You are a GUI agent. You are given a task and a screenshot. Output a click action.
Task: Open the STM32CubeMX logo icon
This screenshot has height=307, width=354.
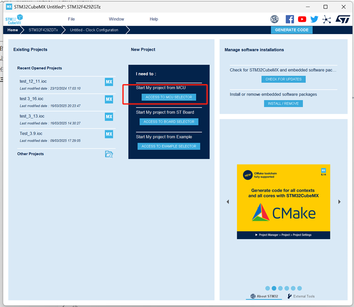(14, 19)
